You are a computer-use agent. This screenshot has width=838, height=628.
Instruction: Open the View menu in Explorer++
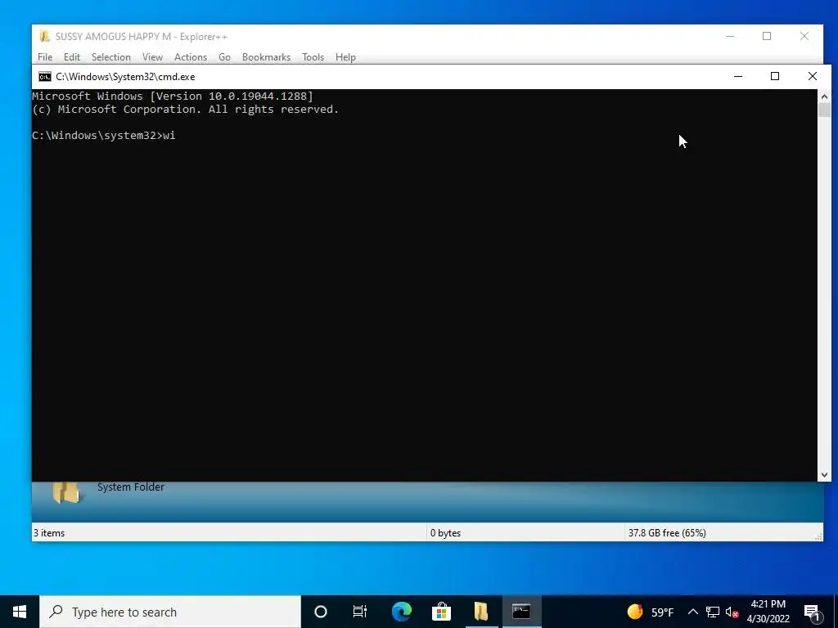tap(152, 57)
